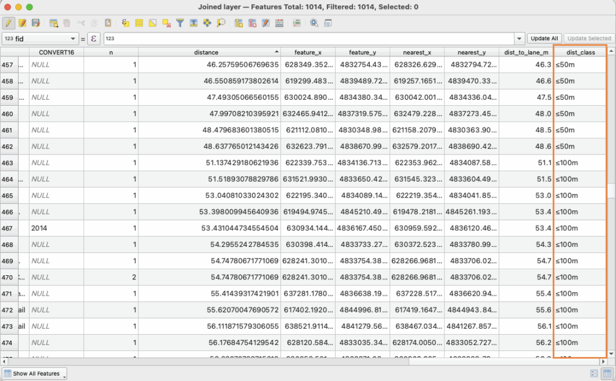Image resolution: width=616 pixels, height=381 pixels.
Task: Click the Save edits icon
Action: [x=36, y=23]
